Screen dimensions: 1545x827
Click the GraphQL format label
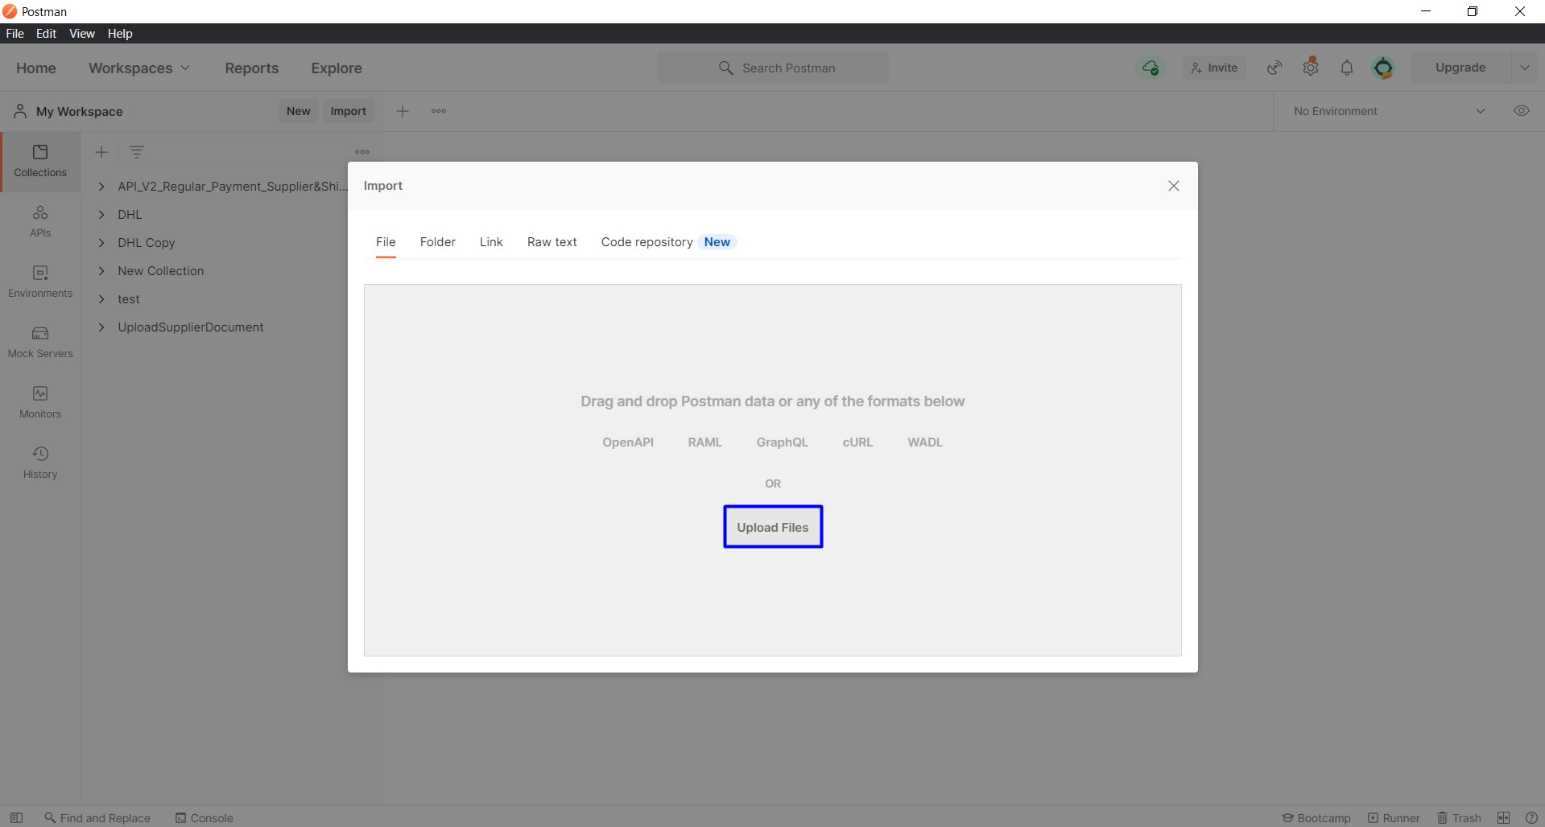click(782, 442)
